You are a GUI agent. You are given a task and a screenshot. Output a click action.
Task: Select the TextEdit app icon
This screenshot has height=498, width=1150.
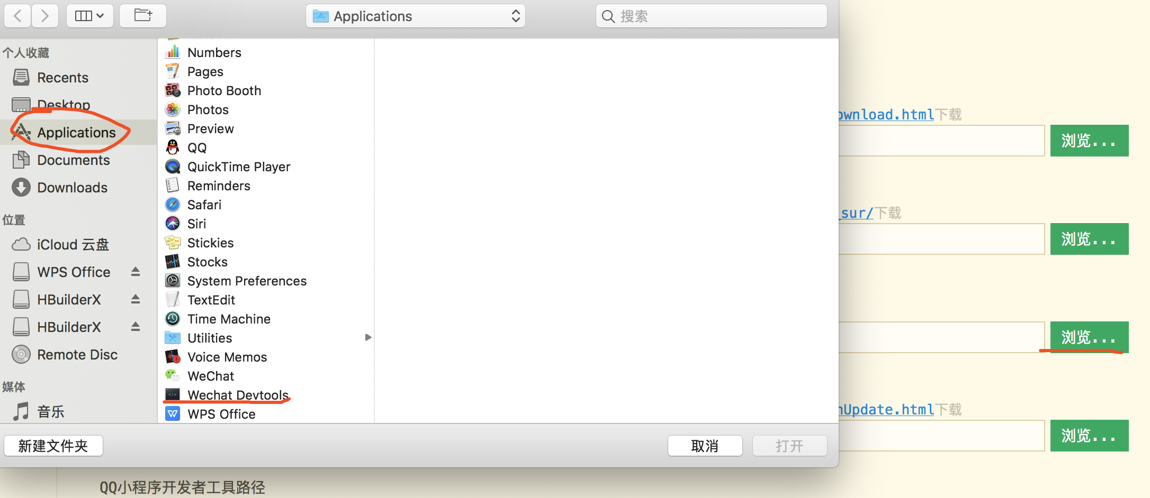tap(173, 300)
